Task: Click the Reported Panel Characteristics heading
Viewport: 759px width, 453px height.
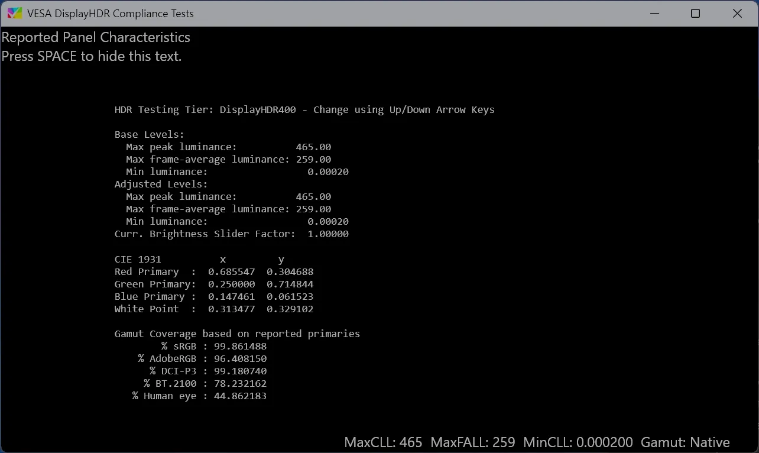Action: 96,37
